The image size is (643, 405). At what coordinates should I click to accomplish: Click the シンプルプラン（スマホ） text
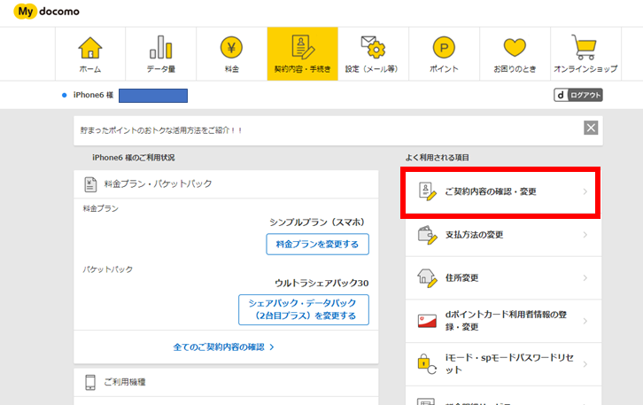tap(319, 222)
